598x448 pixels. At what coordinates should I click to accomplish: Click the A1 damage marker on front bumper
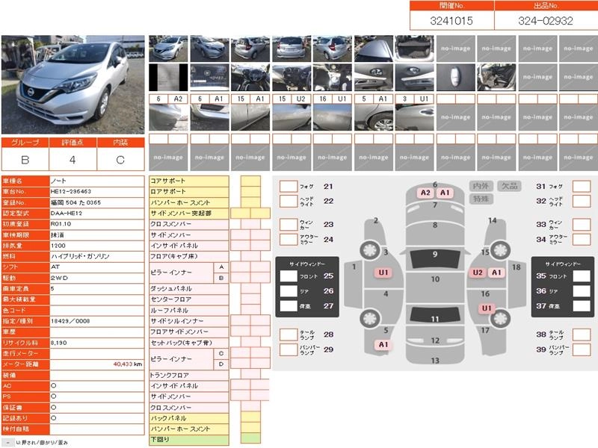[445, 193]
